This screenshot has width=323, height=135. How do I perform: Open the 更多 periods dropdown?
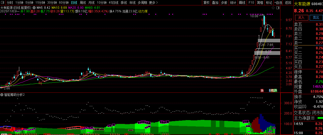153,3
